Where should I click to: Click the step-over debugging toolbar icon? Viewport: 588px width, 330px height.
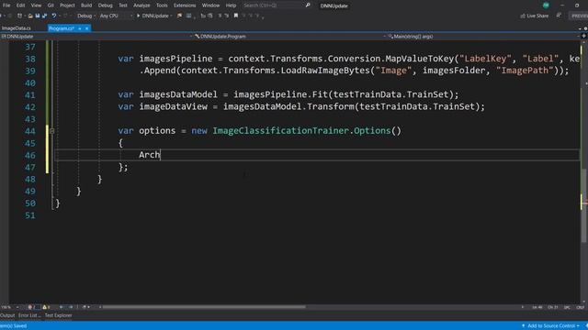pyautogui.click(x=210, y=16)
